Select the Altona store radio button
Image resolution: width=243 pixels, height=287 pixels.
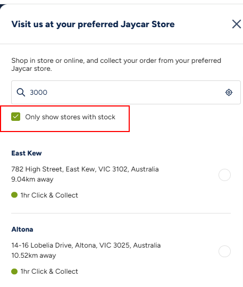click(x=224, y=251)
